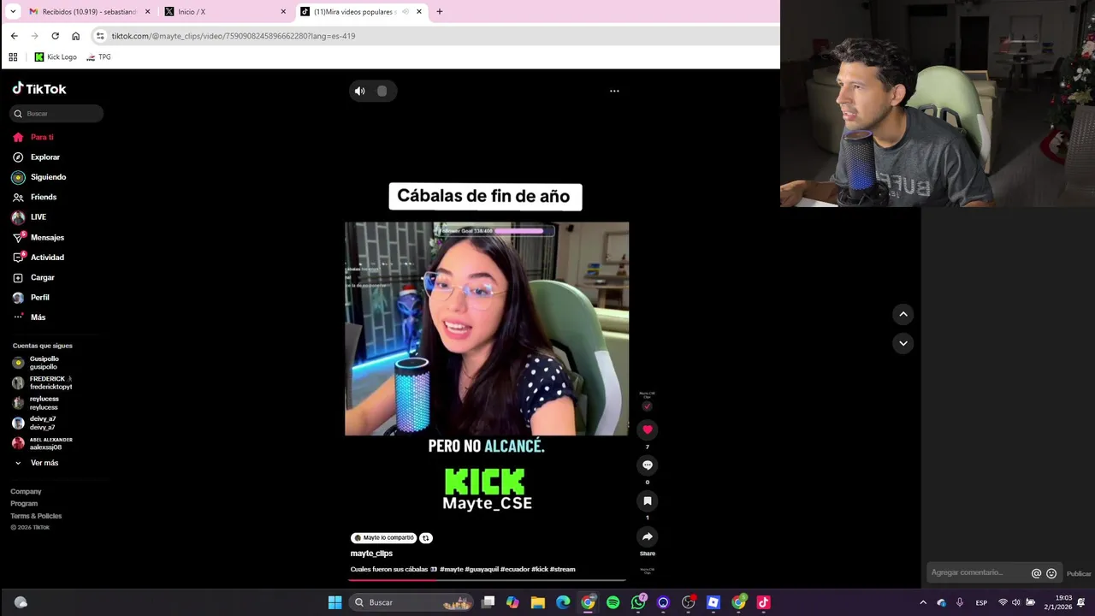
Task: Open the Windows Start menu
Action: (335, 602)
